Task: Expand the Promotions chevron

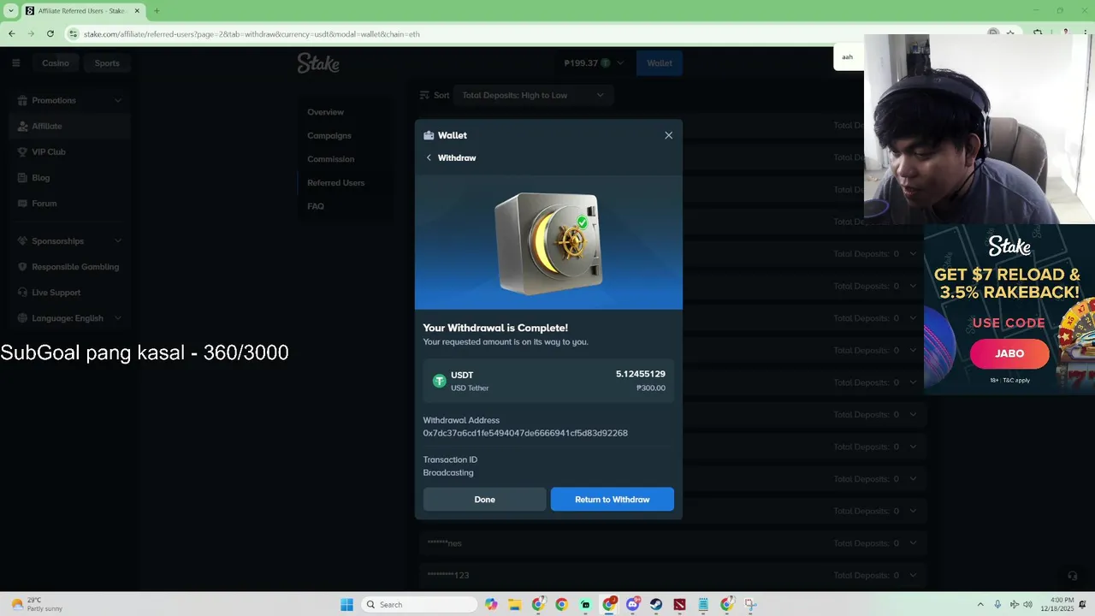Action: (118, 100)
